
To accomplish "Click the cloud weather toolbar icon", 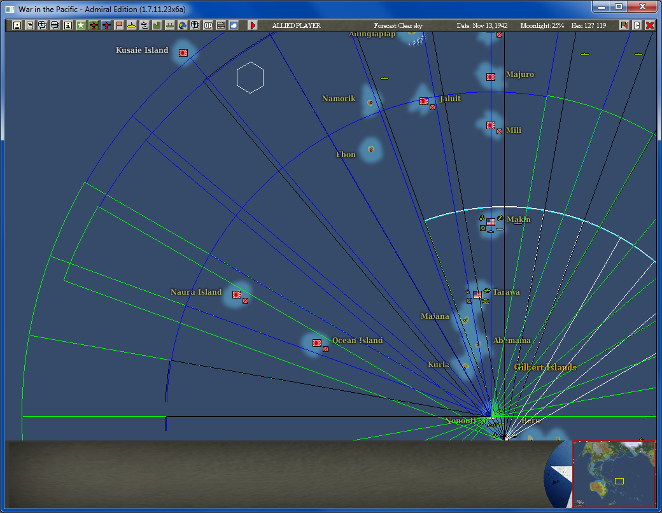I will 234,25.
